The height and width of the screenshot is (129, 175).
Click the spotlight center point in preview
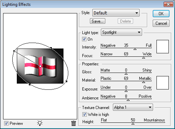40,66
